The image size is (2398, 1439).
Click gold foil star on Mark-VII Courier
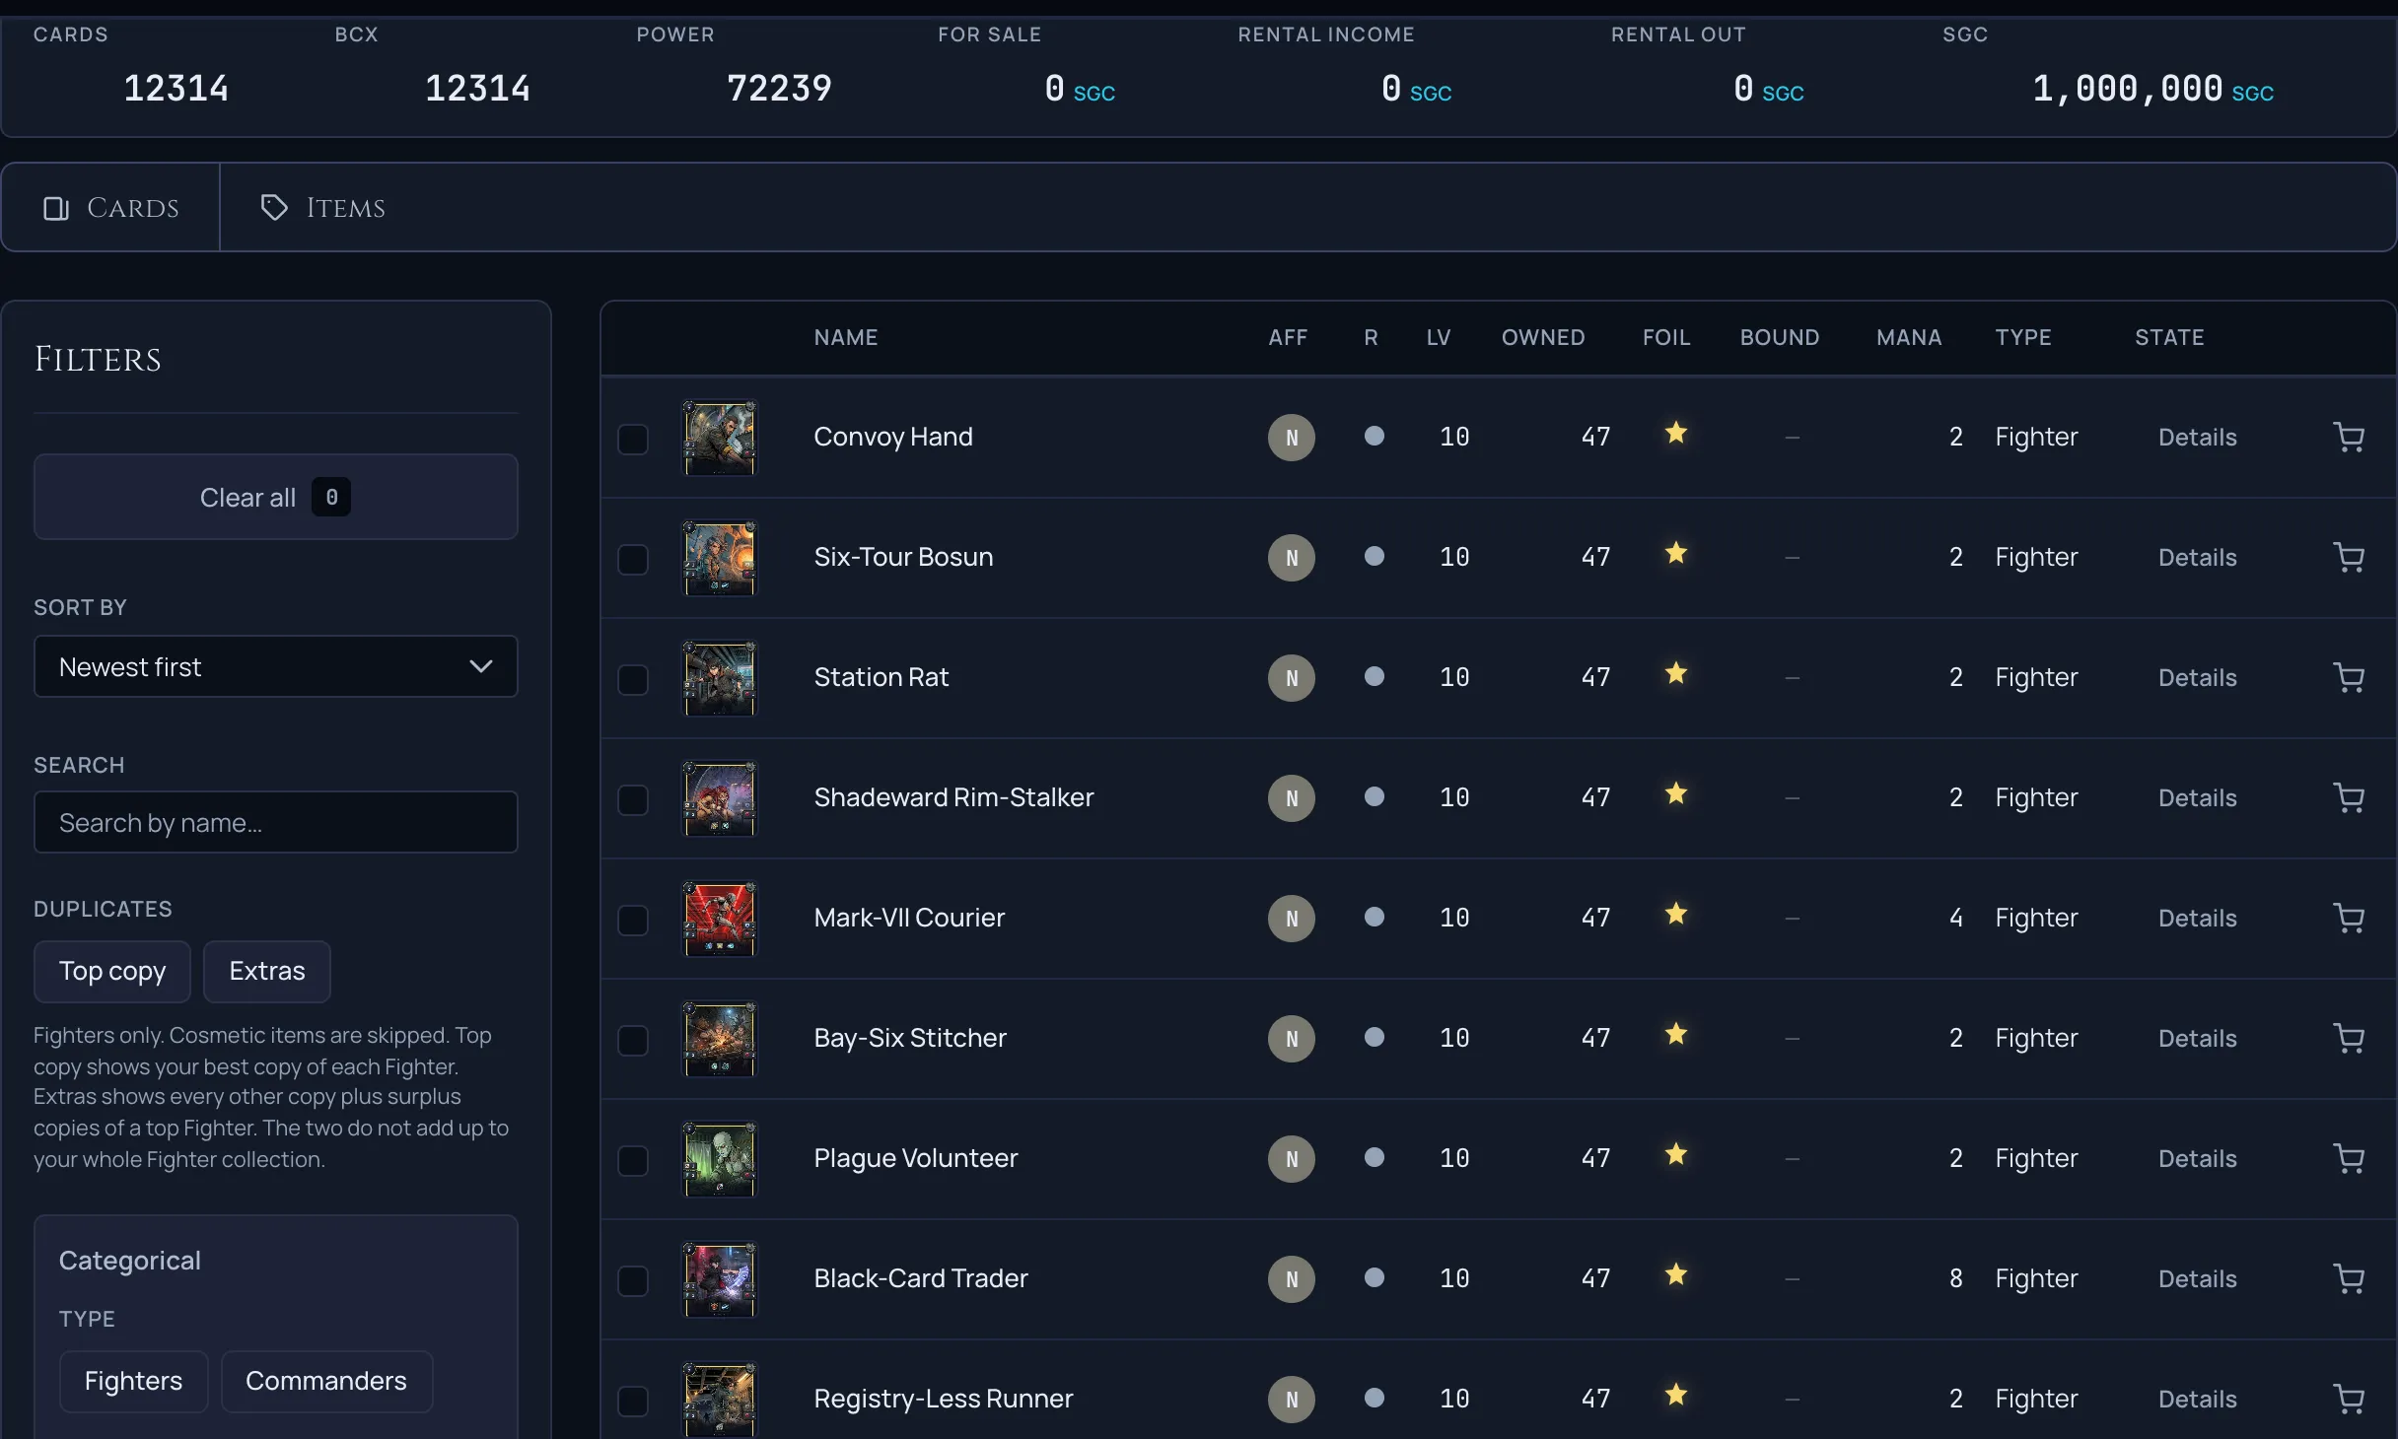pyautogui.click(x=1676, y=914)
